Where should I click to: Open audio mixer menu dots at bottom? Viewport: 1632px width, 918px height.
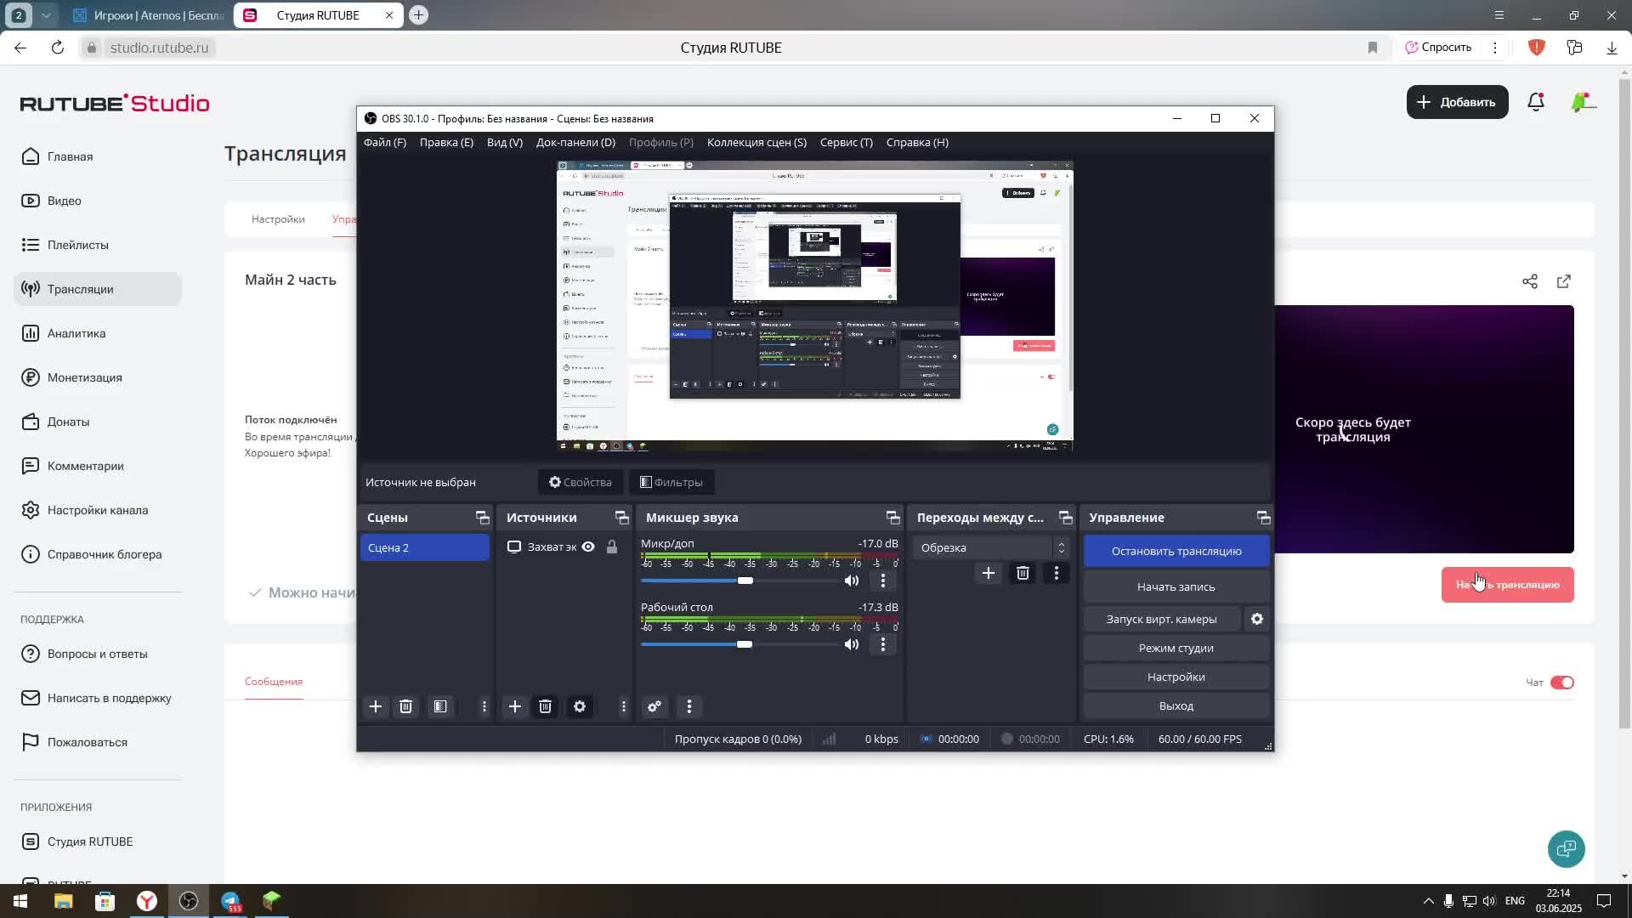coord(689,707)
